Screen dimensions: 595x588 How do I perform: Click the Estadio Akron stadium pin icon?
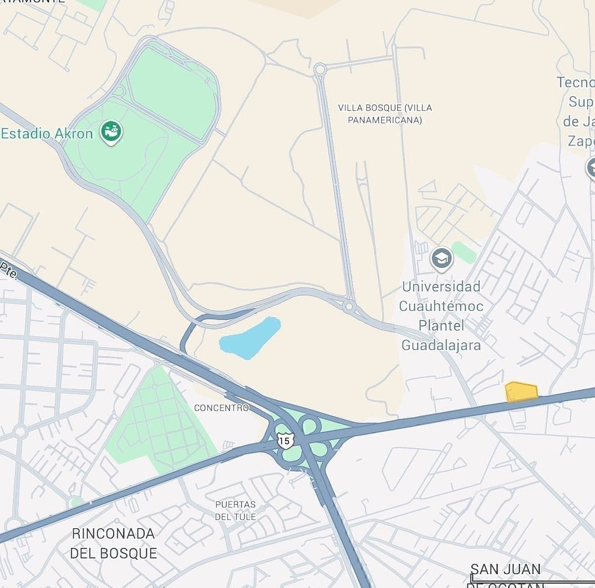click(x=111, y=132)
